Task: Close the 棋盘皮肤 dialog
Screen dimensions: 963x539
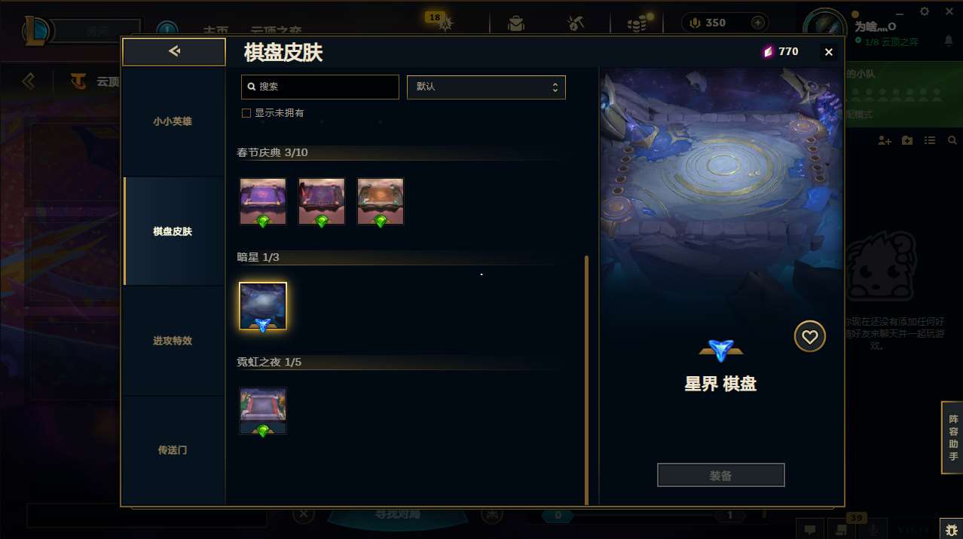Action: point(829,52)
